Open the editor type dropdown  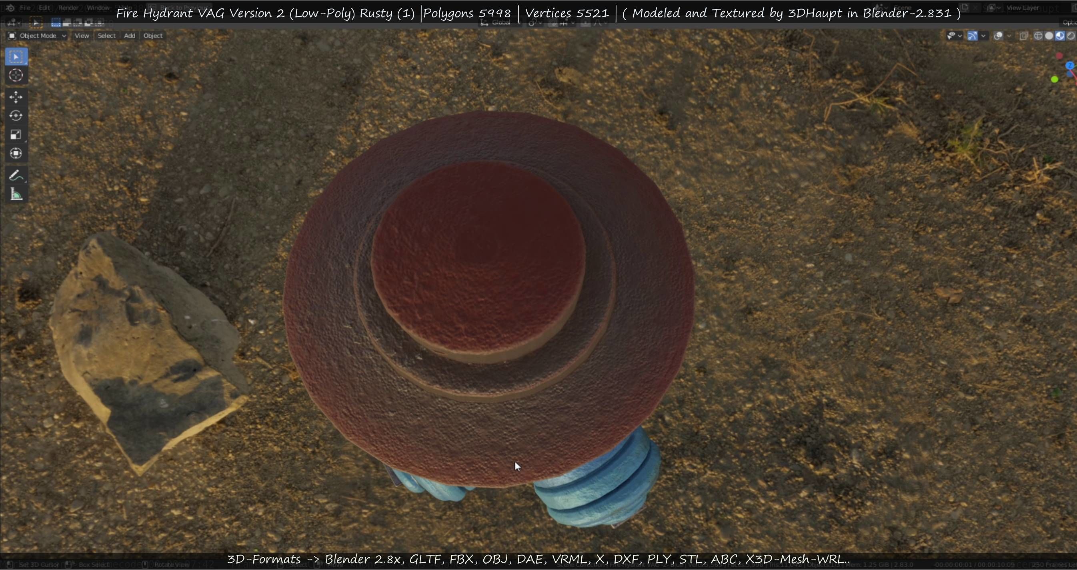14,22
